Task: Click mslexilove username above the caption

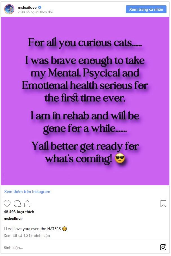Action: [13, 219]
